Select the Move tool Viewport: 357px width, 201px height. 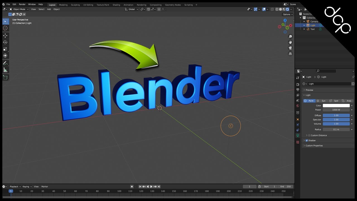[5, 36]
